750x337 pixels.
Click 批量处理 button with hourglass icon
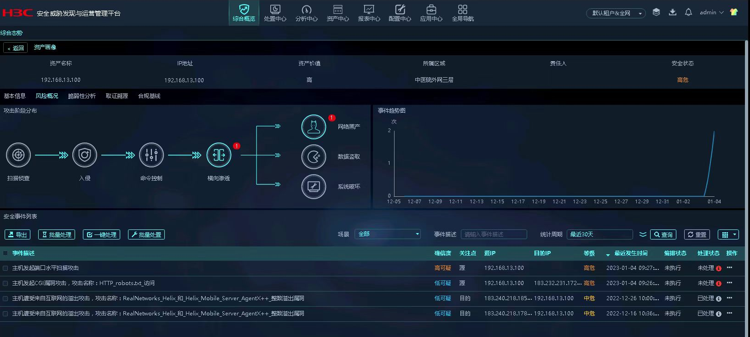[x=57, y=234]
